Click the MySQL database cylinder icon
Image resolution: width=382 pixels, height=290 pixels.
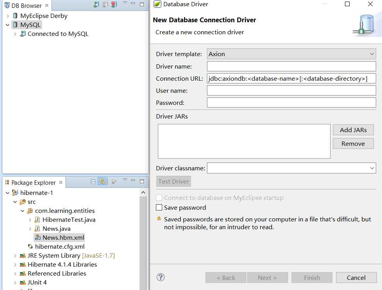tap(15, 25)
